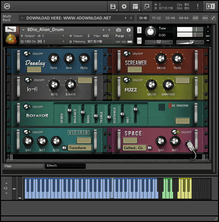Viewport: 219px width, 222px height.
Task: Open the Kontakt files save menu
Action: (113, 6)
